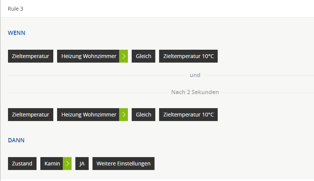Click the "und" connector between conditions
Screen dimensions: 314x181
(x=195, y=75)
